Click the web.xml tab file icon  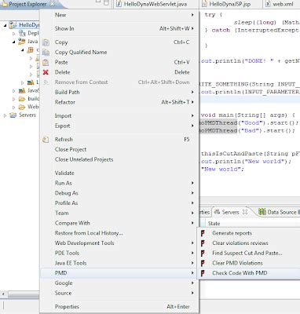[268, 4]
